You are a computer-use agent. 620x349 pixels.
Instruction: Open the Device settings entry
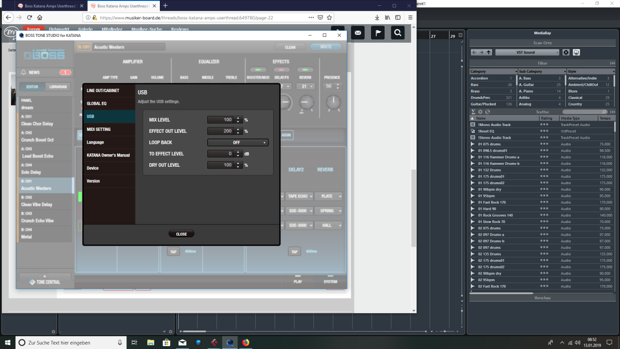coord(109,168)
